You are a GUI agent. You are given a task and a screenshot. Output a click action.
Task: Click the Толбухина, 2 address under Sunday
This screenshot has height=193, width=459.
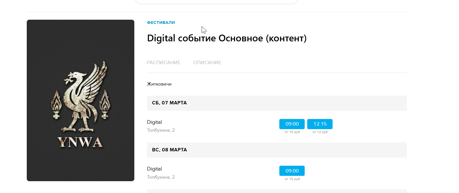pos(161,177)
